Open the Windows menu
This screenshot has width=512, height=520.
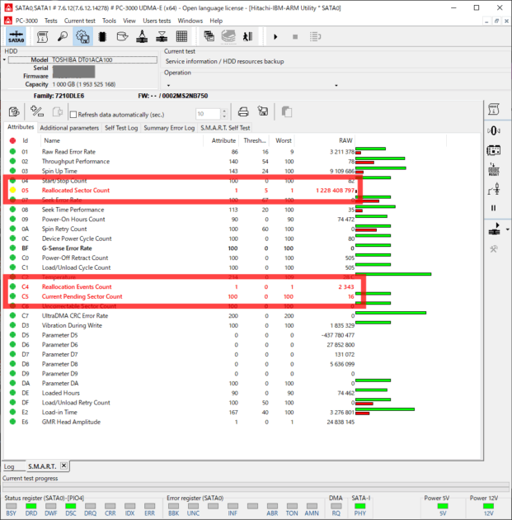(x=190, y=21)
